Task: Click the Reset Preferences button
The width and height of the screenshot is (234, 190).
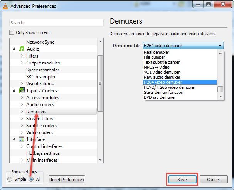Action: (x=67, y=180)
